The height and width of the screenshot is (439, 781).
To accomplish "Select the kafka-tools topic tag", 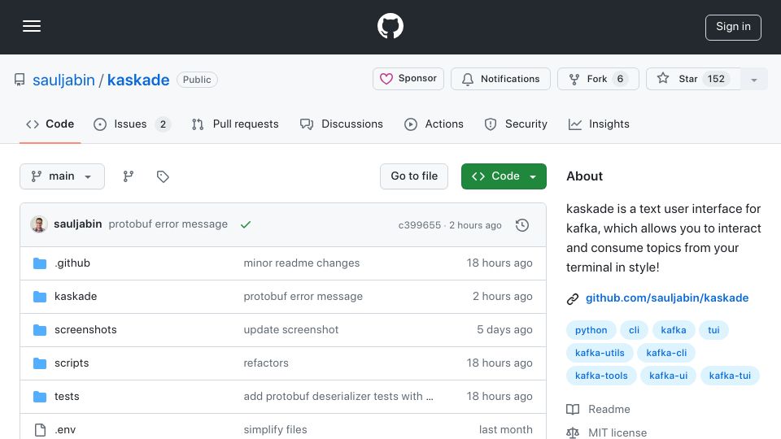I will coord(601,376).
